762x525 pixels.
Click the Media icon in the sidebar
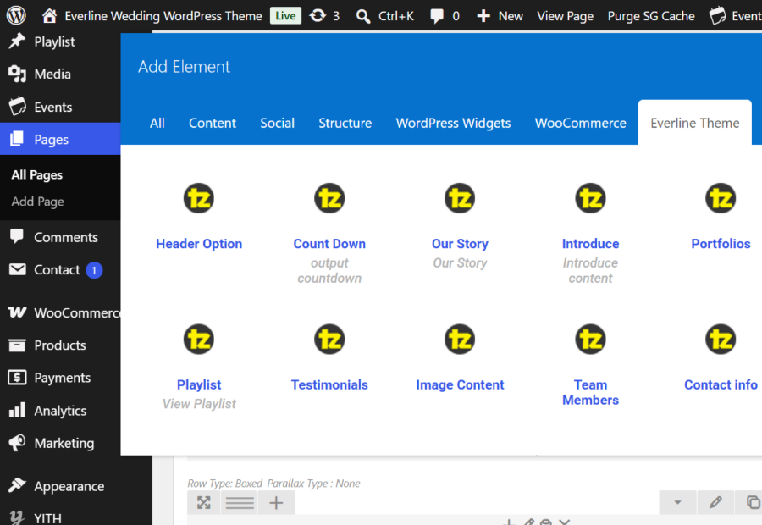pyautogui.click(x=17, y=74)
